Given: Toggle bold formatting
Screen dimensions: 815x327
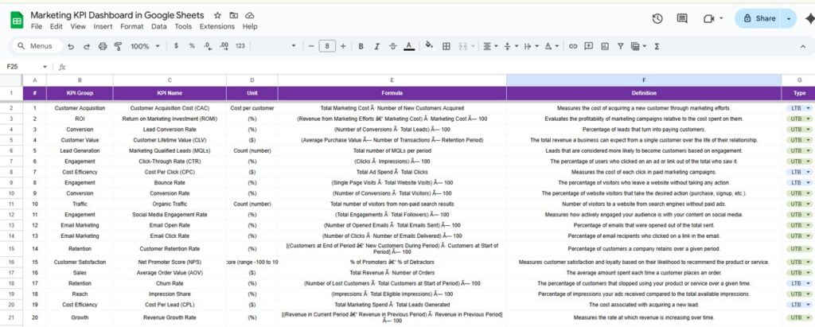Looking at the screenshot, I should pyautogui.click(x=361, y=46).
